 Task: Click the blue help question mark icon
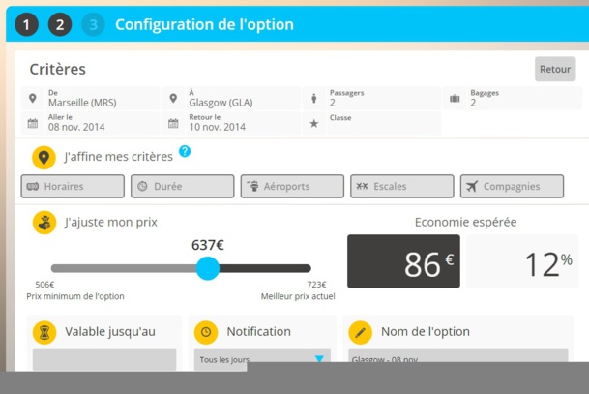[x=185, y=152]
